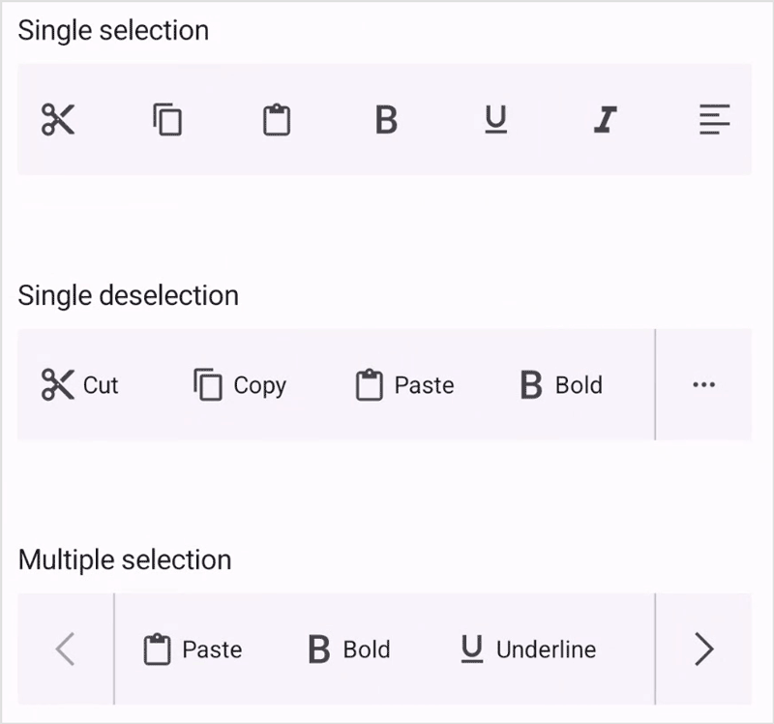Select the Underline icon in Single selection
This screenshot has width=774, height=724.
[494, 120]
